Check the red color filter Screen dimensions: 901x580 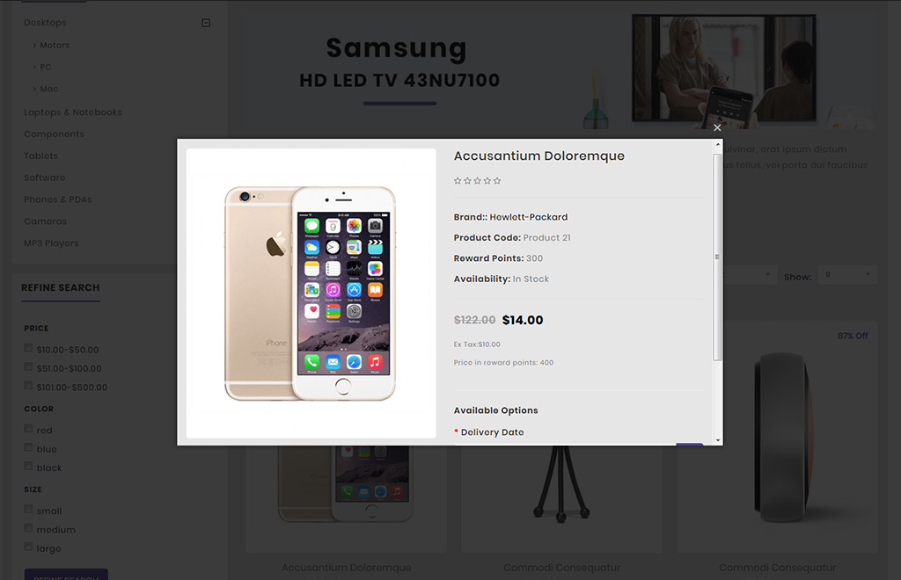tap(28, 429)
